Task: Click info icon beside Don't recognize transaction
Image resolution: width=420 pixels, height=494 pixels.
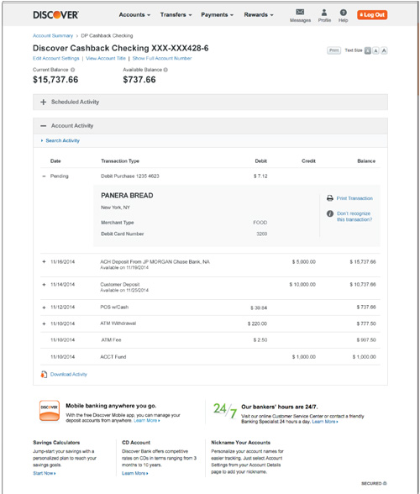Action: tap(330, 213)
